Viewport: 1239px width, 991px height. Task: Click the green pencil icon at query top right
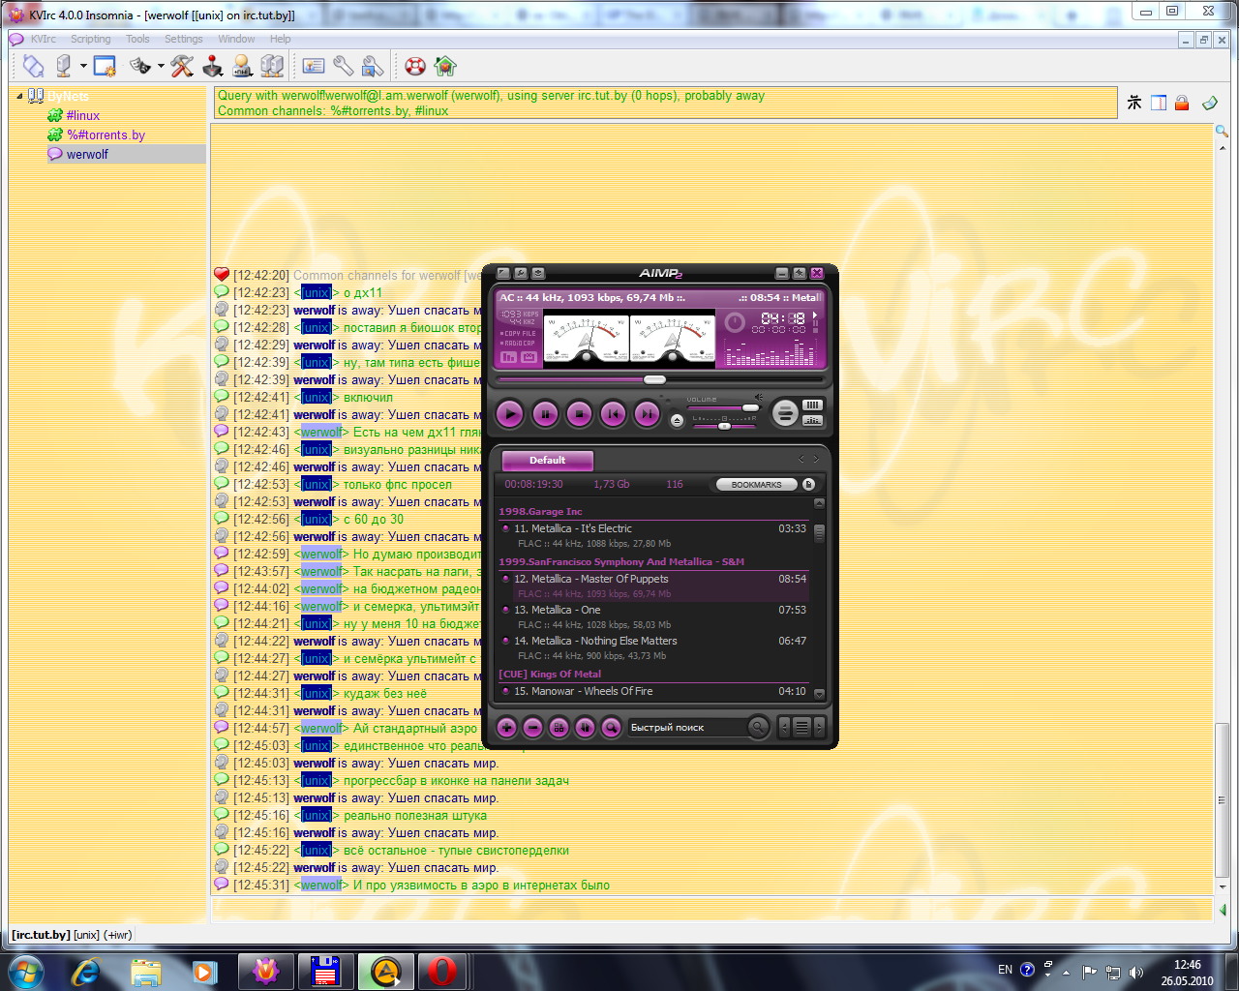tap(1209, 103)
